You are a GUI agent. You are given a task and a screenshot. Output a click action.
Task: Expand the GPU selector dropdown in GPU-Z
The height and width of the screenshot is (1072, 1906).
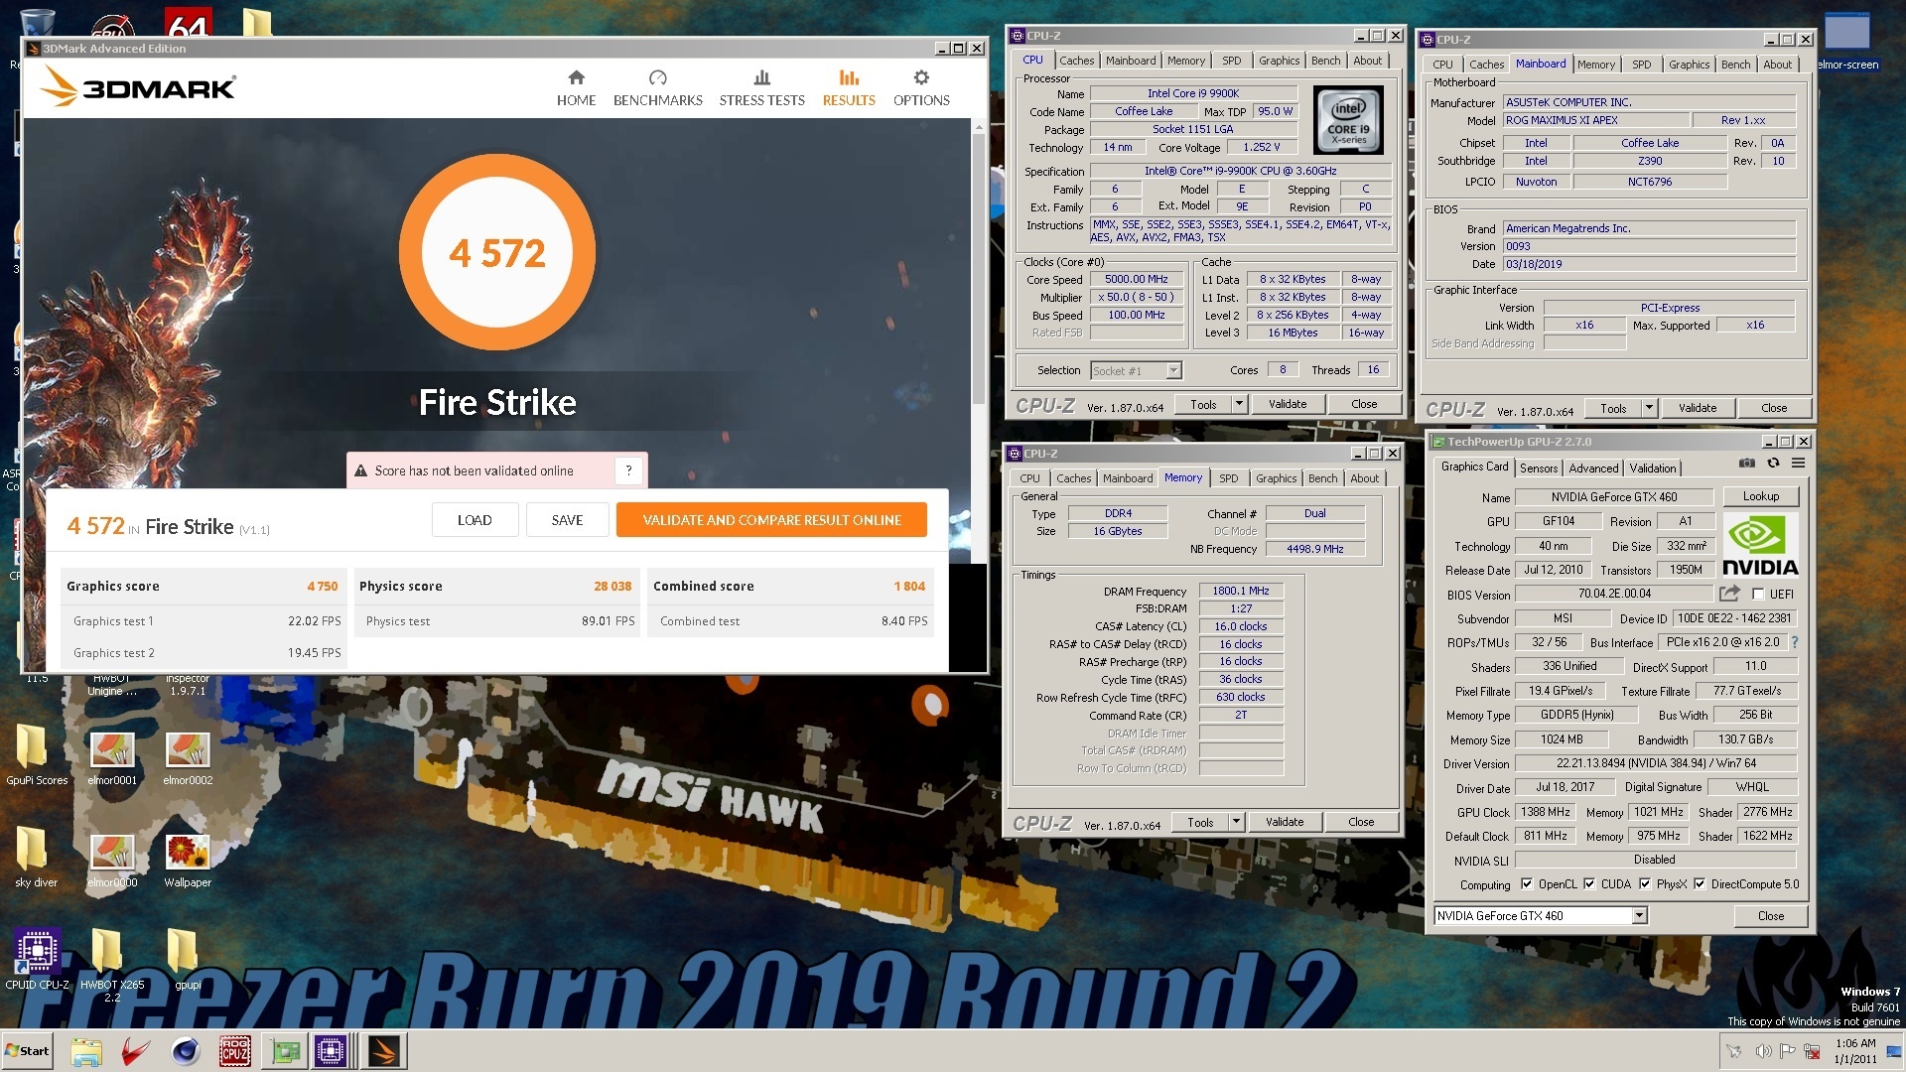point(1639,915)
